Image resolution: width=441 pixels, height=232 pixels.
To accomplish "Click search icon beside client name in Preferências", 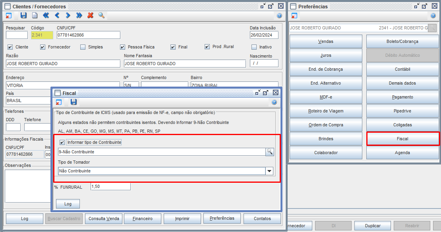I will point(432,28).
